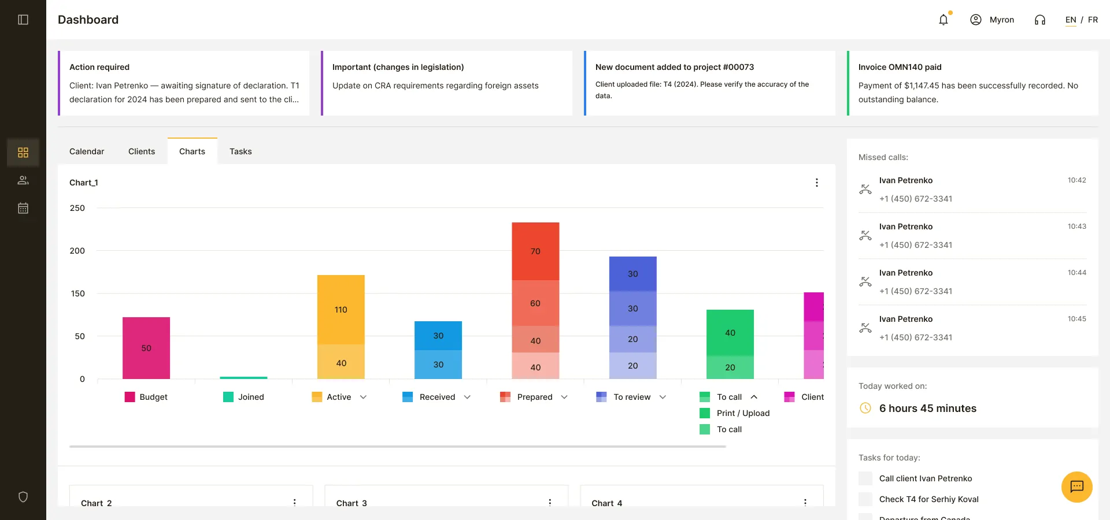Expand the Active legend dropdown
1110x520 pixels.
tap(363, 397)
